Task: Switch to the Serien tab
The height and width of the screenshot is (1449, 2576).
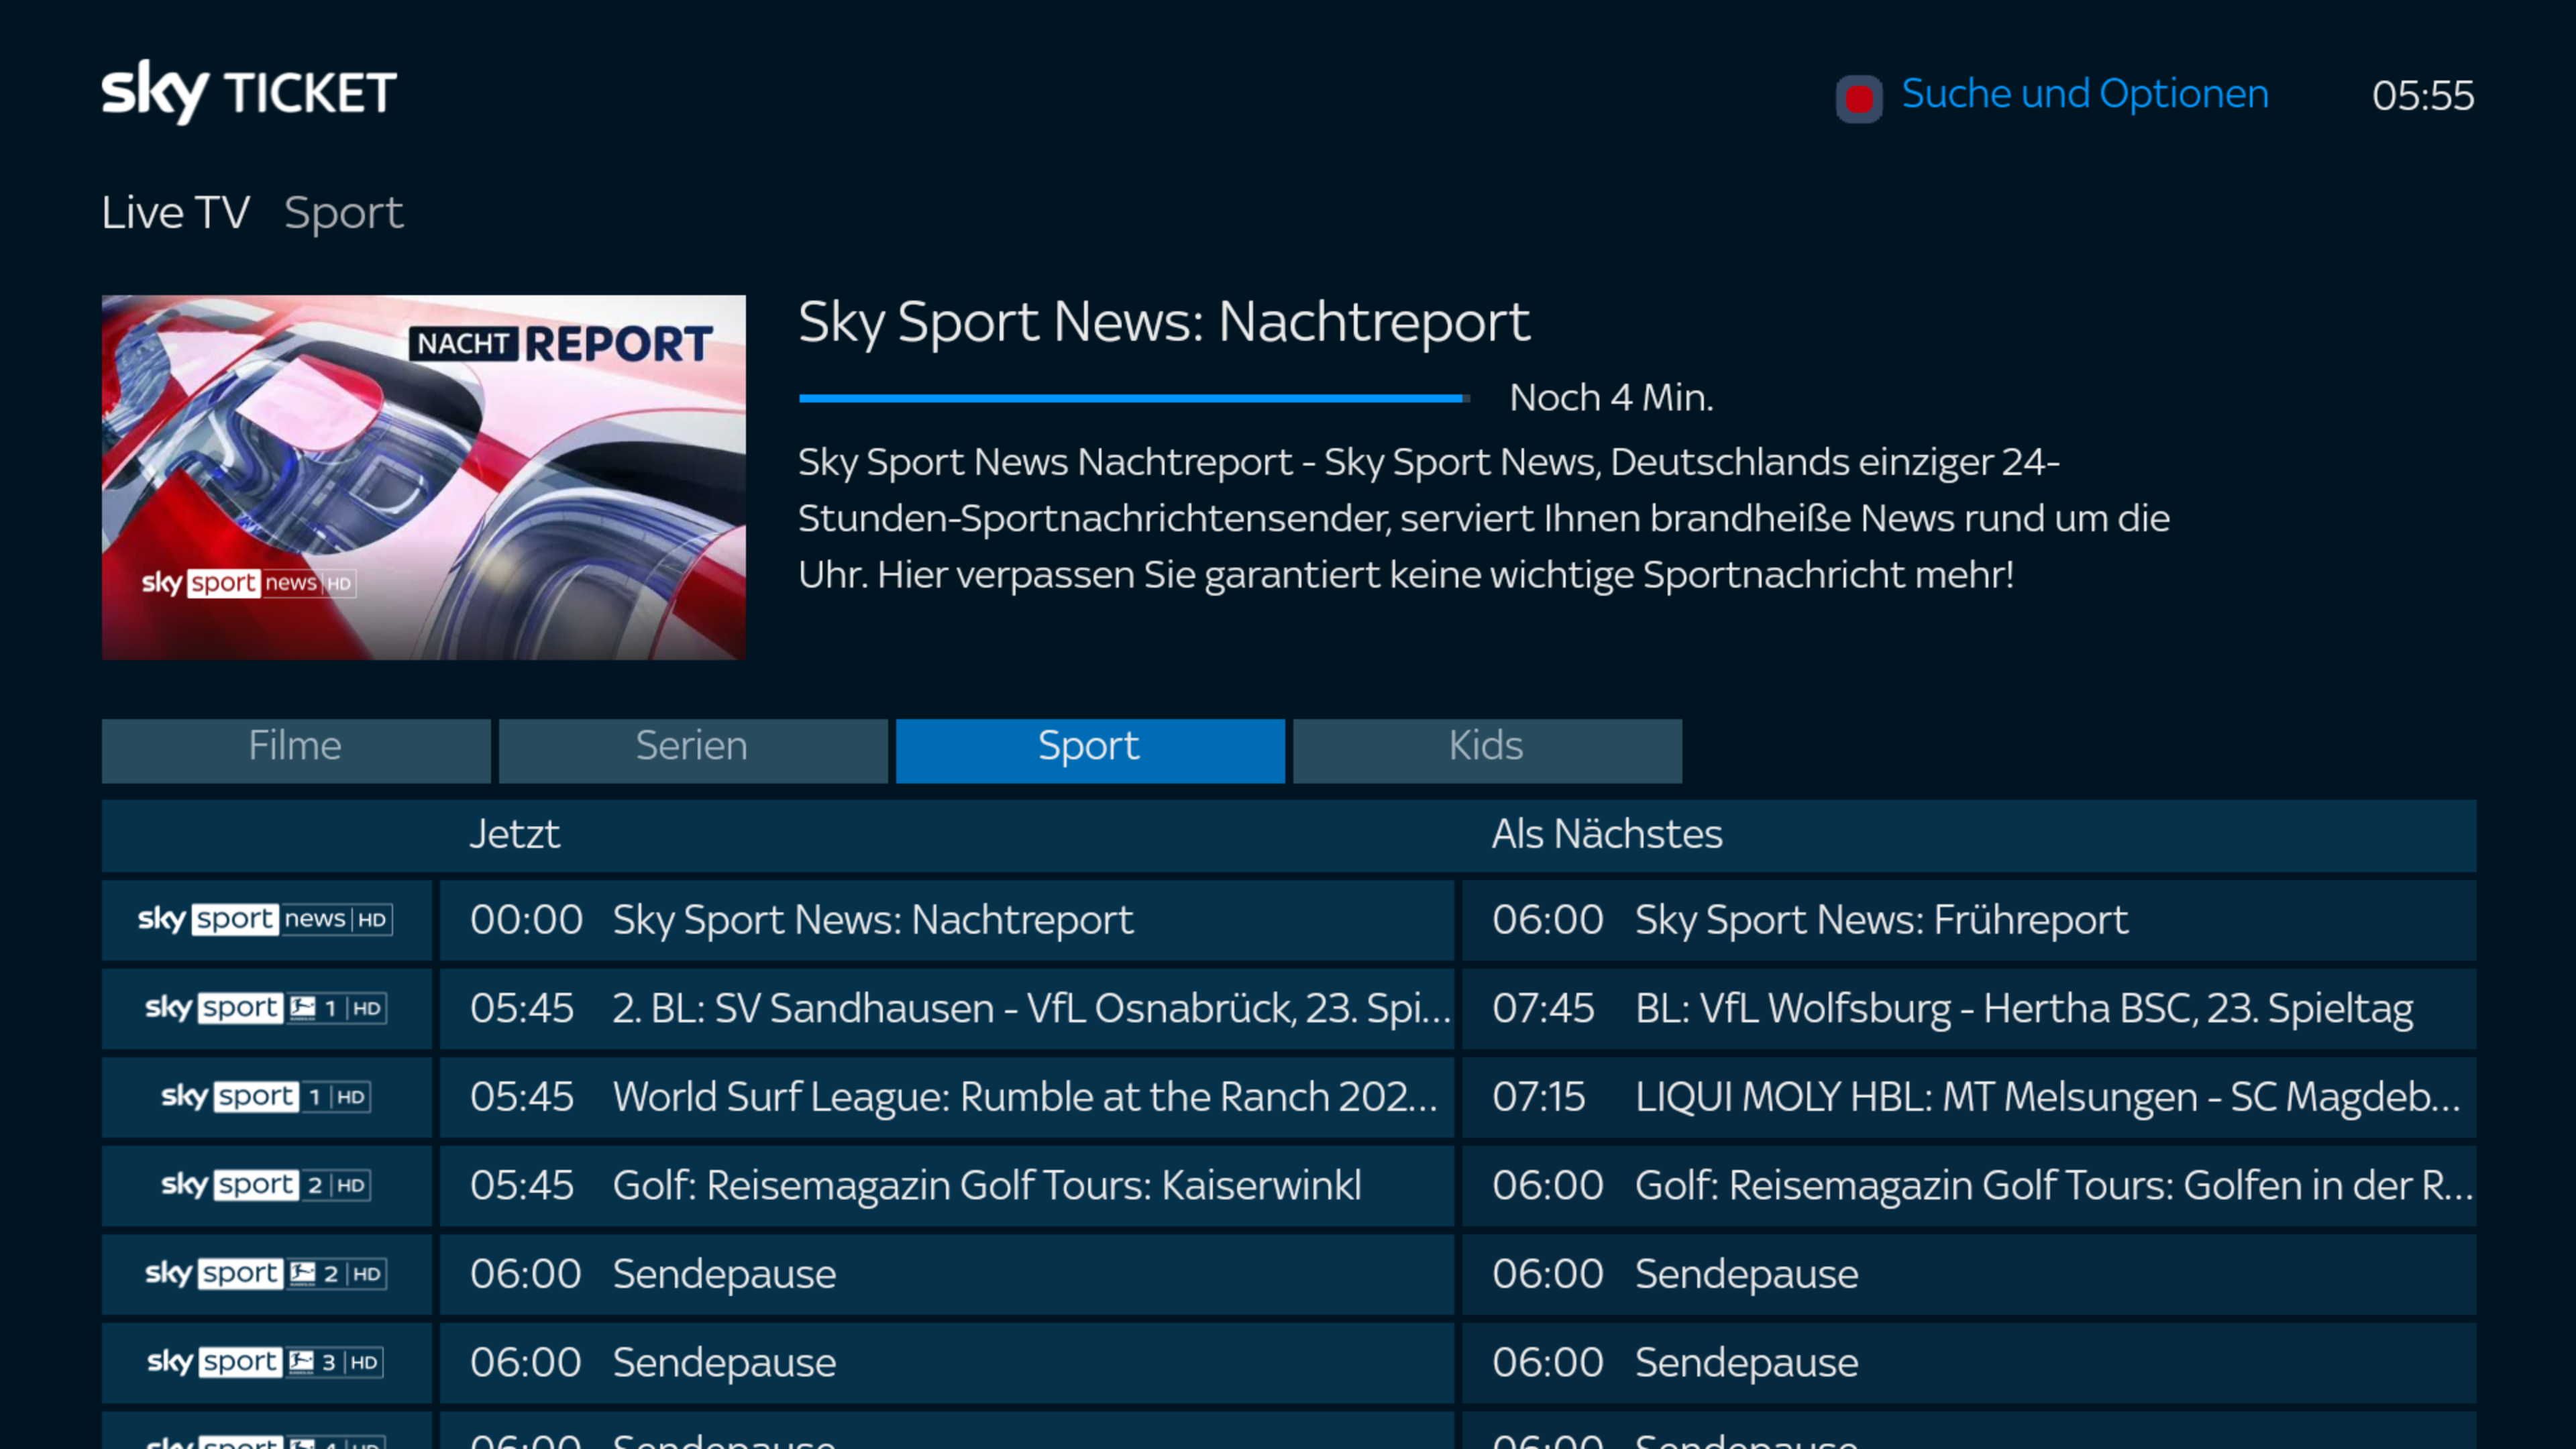Action: [x=693, y=750]
